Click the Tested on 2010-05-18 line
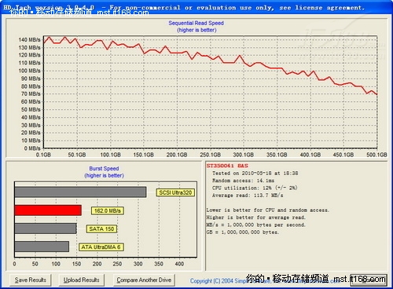This screenshot has width=393, height=289. point(255,174)
